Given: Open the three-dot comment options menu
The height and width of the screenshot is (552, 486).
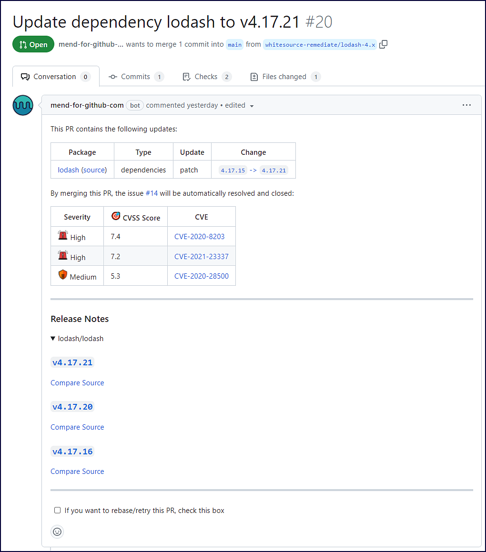Looking at the screenshot, I should coord(466,105).
